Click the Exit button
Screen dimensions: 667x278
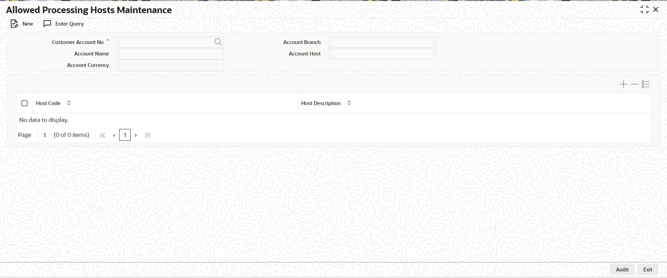pyautogui.click(x=648, y=269)
